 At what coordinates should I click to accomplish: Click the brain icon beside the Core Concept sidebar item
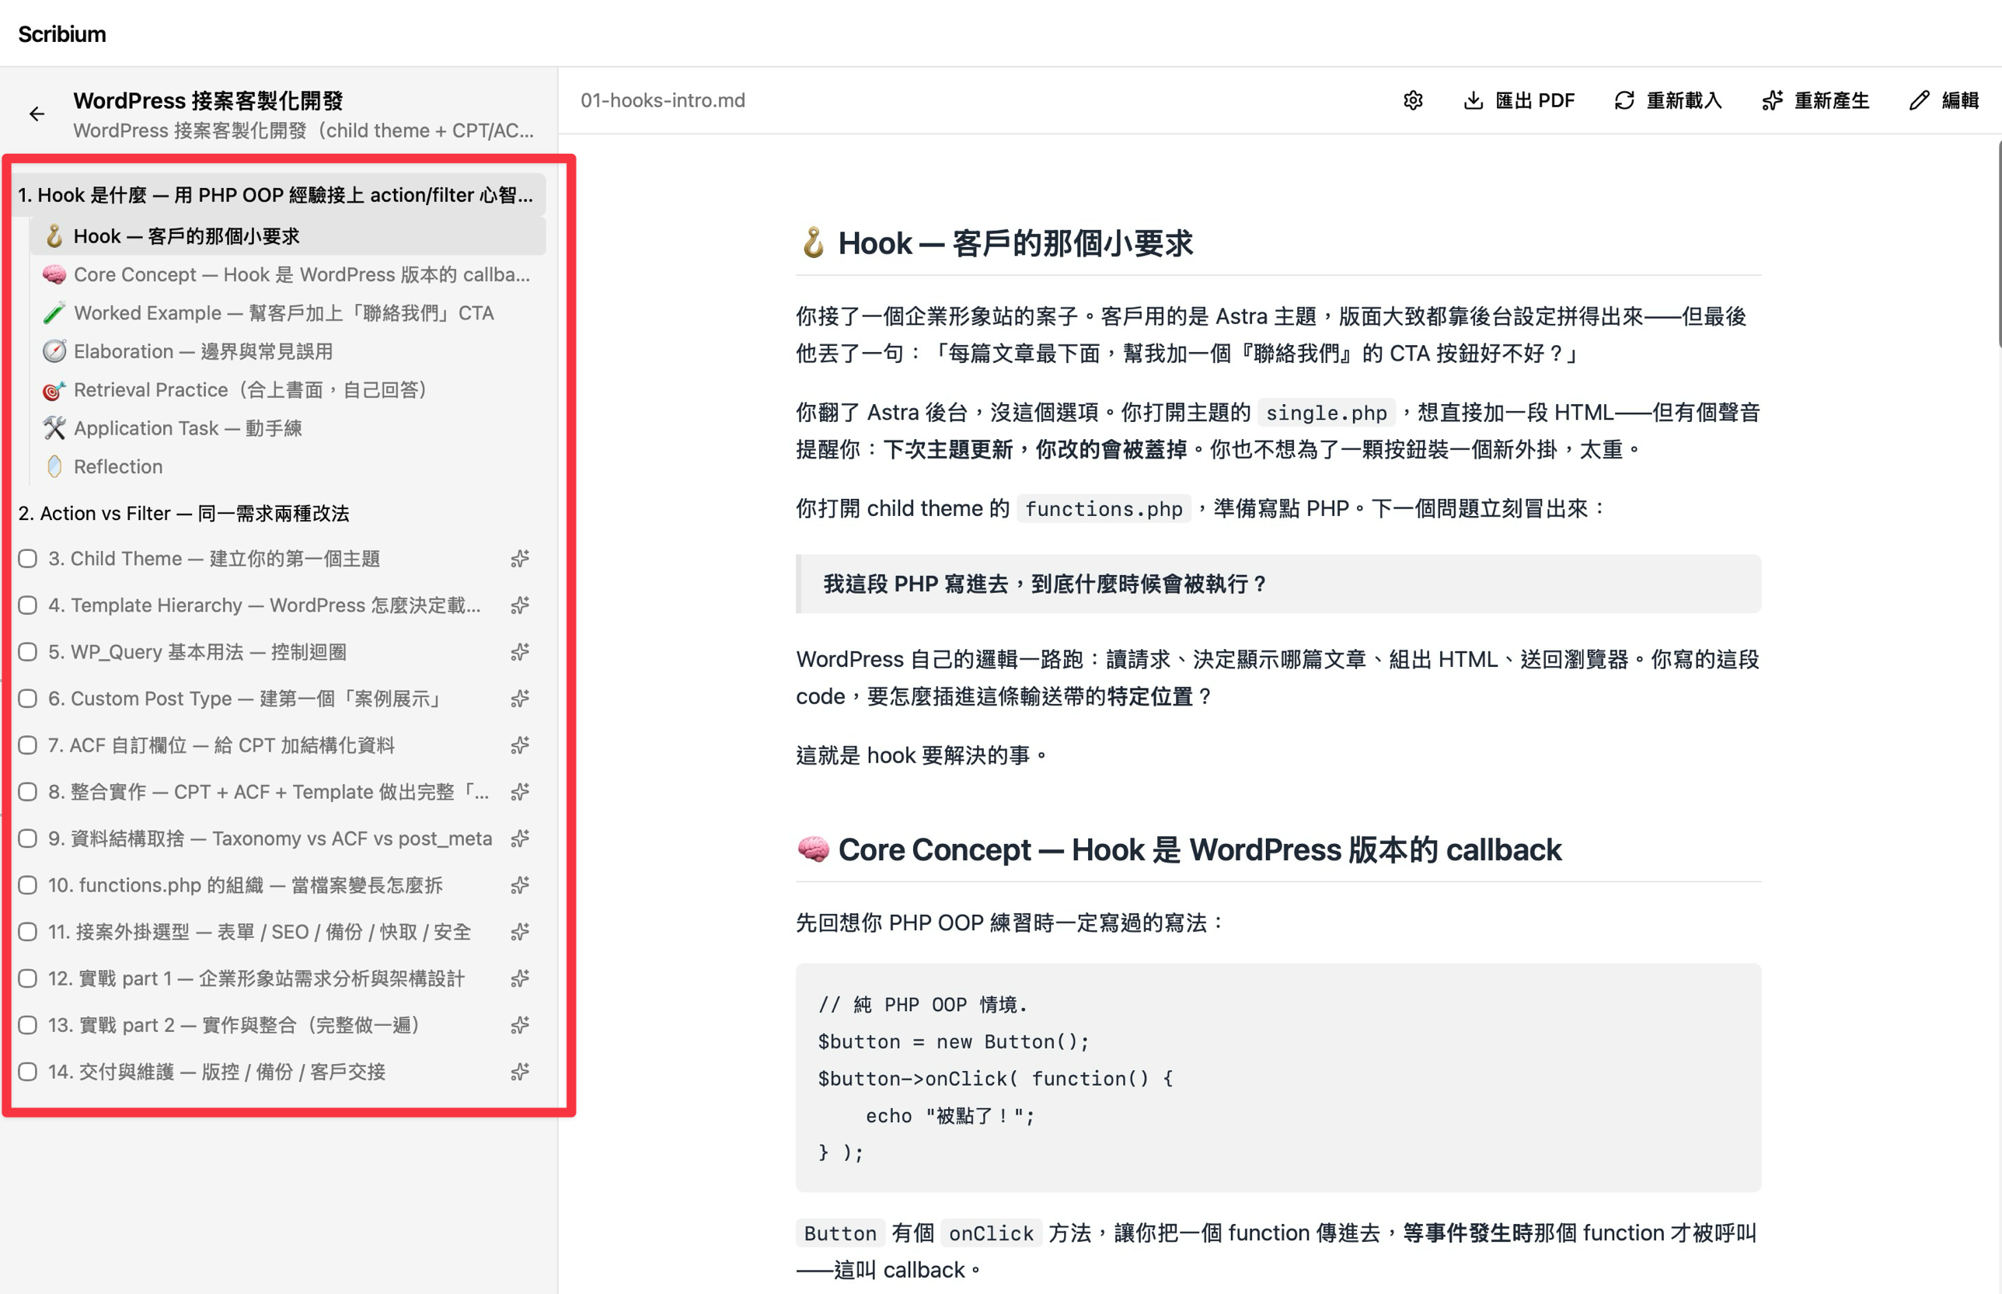pos(54,275)
